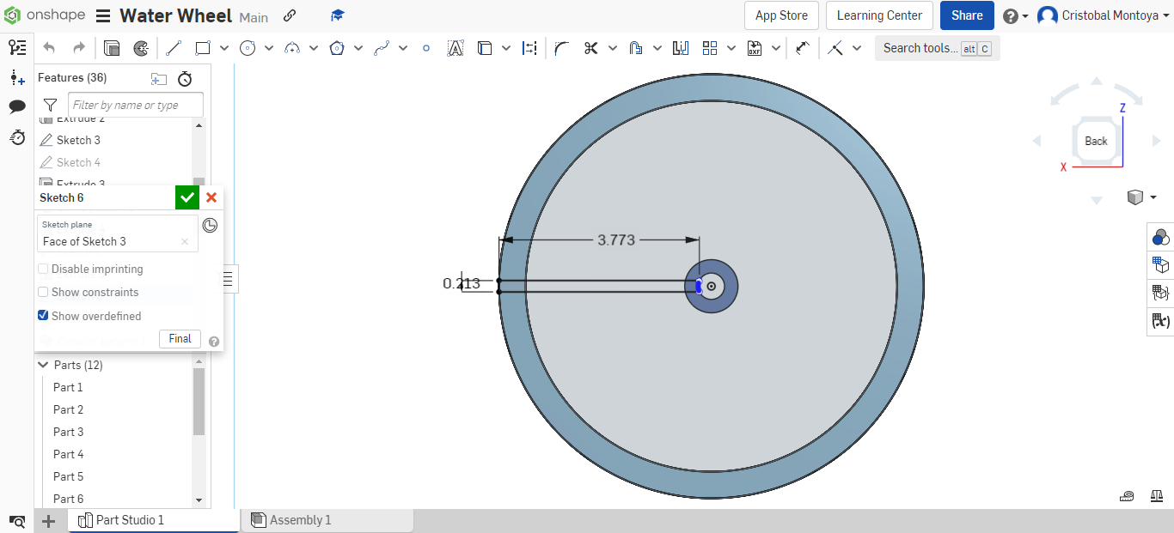1174x533 pixels.
Task: Select the Trim scissors tool
Action: 590,48
